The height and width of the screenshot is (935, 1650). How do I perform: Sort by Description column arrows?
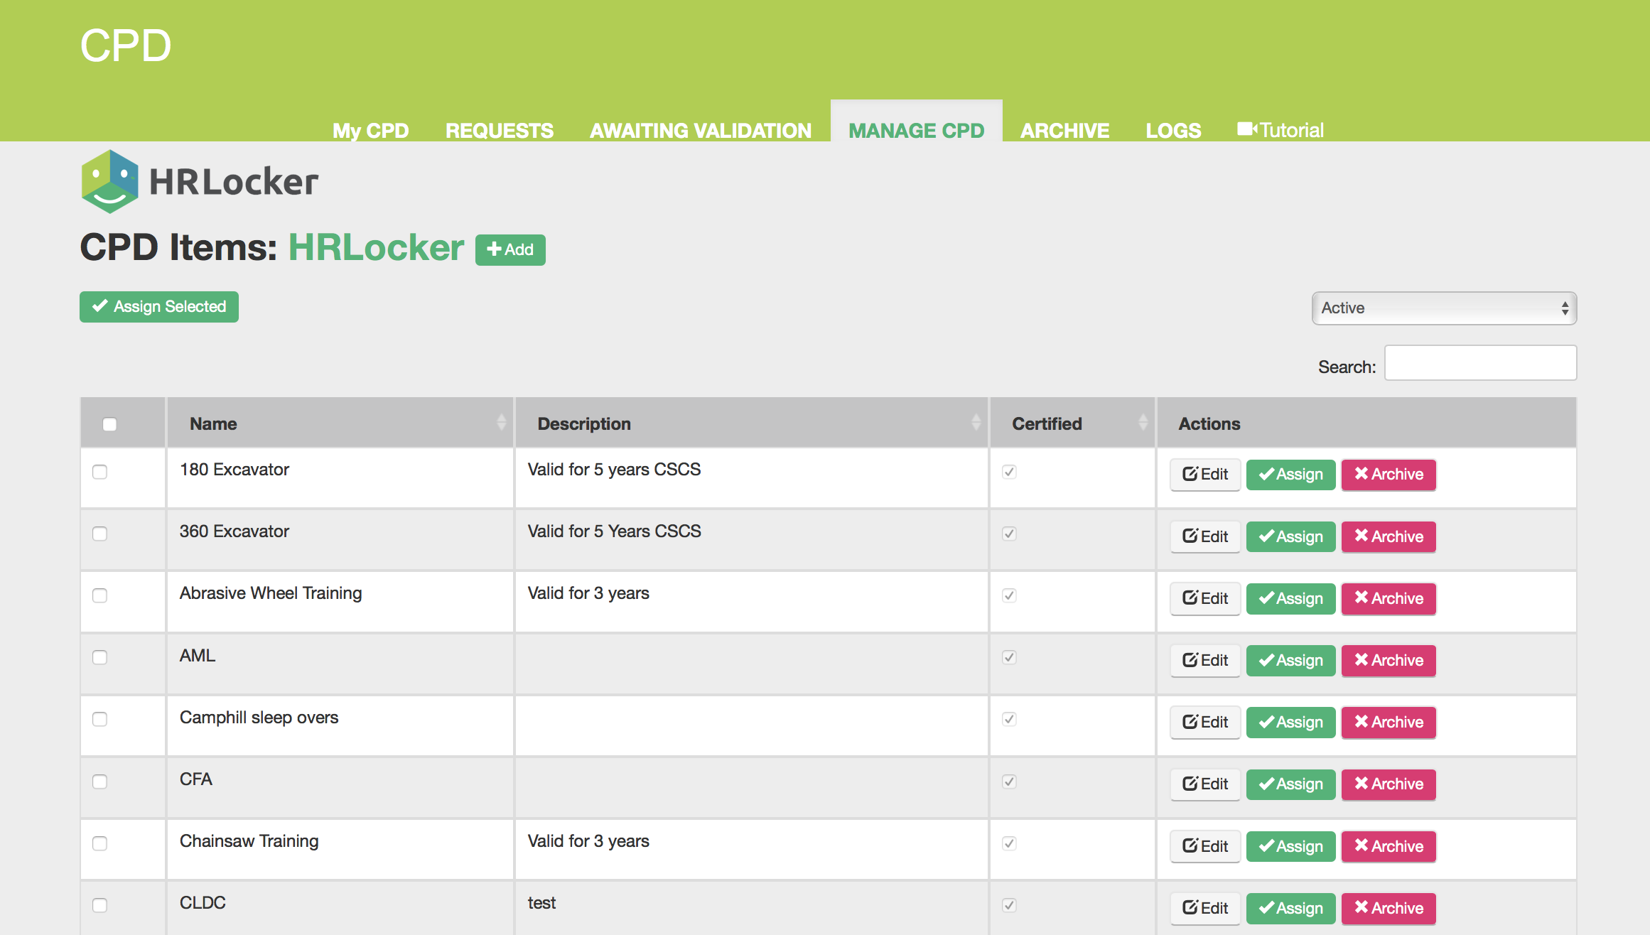976,423
